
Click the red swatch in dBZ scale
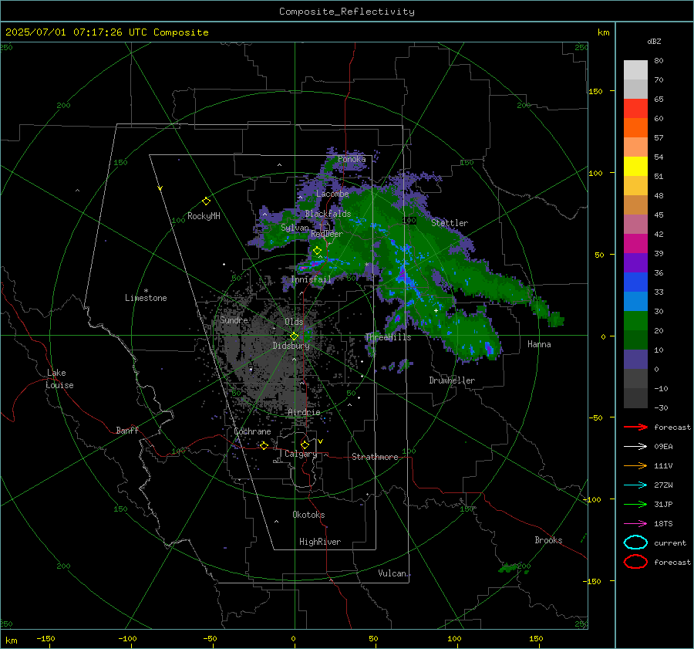tap(635, 108)
